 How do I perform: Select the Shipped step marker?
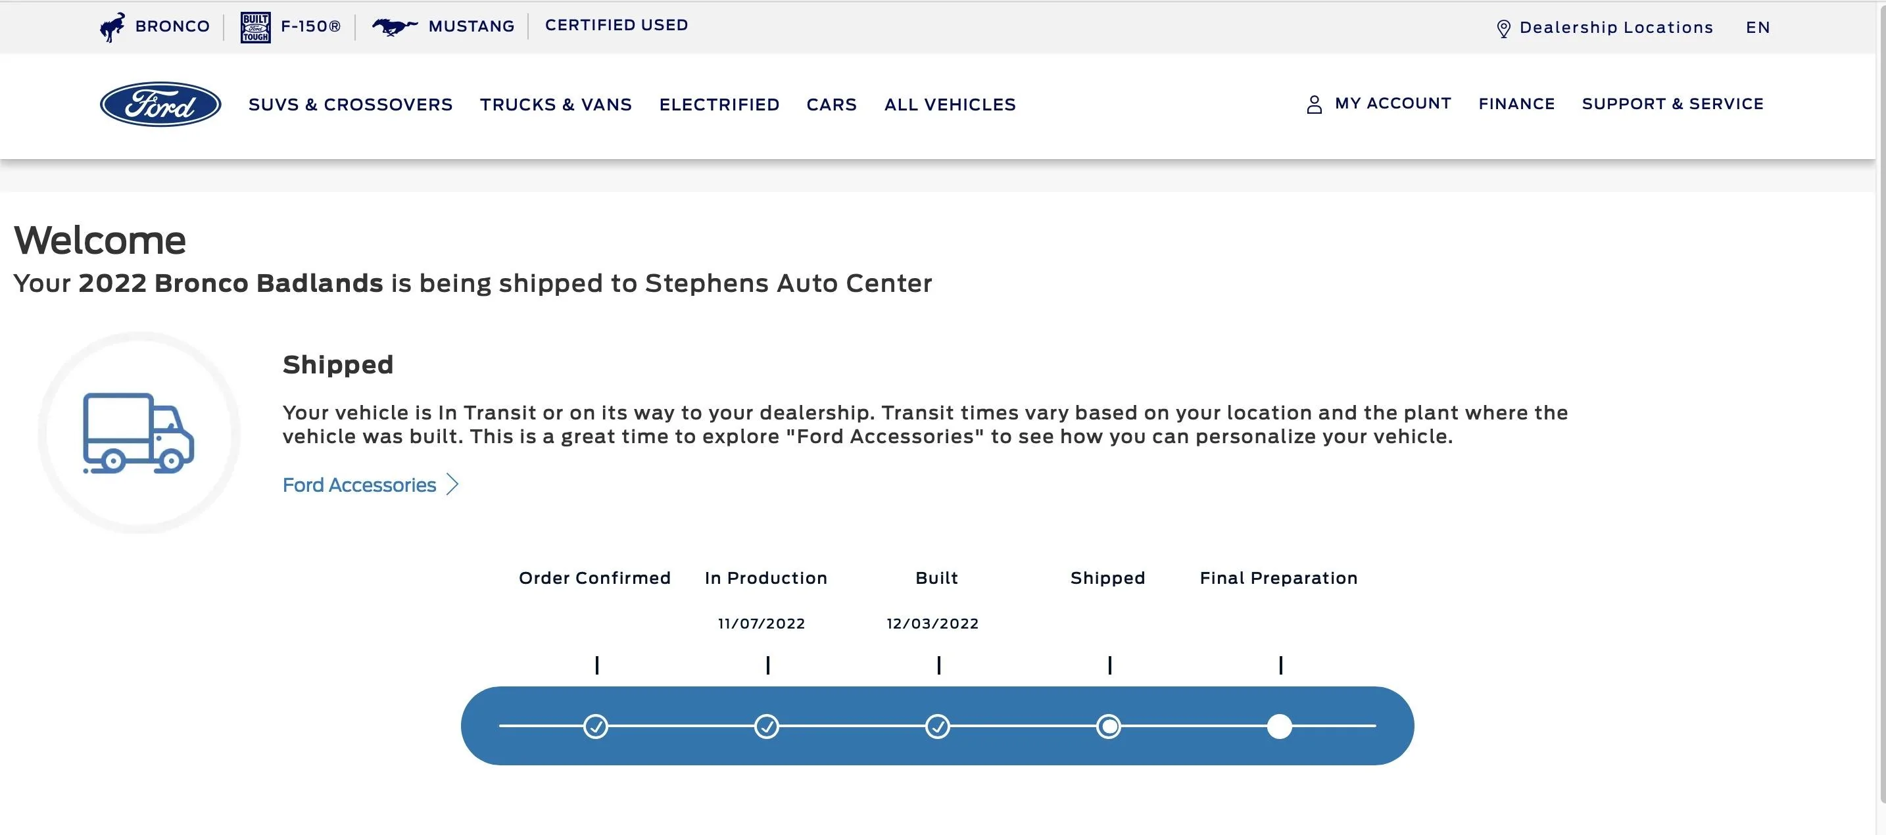(1109, 727)
